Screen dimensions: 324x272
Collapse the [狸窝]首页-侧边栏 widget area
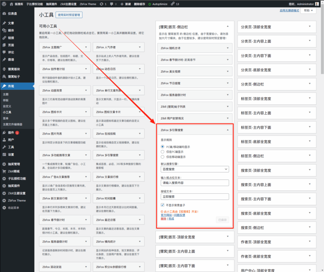(227, 26)
